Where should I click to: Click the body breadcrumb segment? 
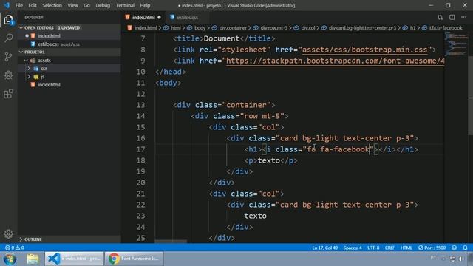pyautogui.click(x=200, y=28)
